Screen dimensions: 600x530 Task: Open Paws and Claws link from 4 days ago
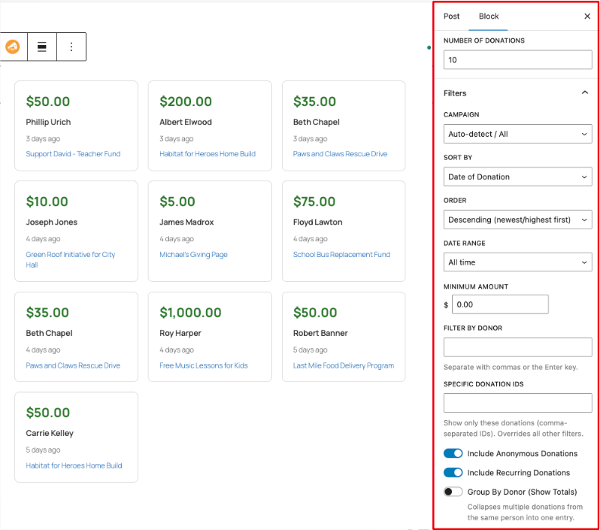[x=73, y=365]
